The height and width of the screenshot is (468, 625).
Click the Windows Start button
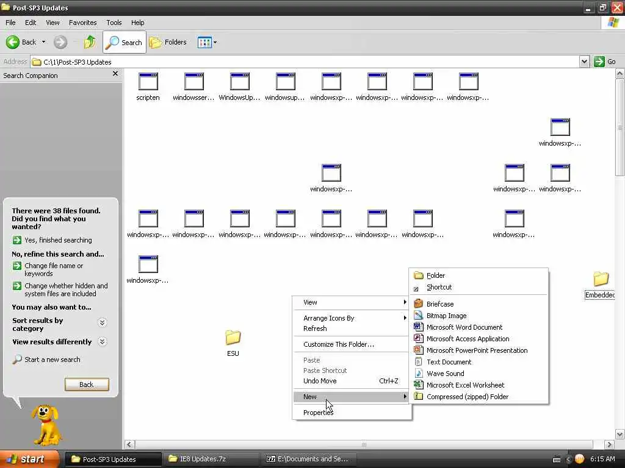pos(29,459)
